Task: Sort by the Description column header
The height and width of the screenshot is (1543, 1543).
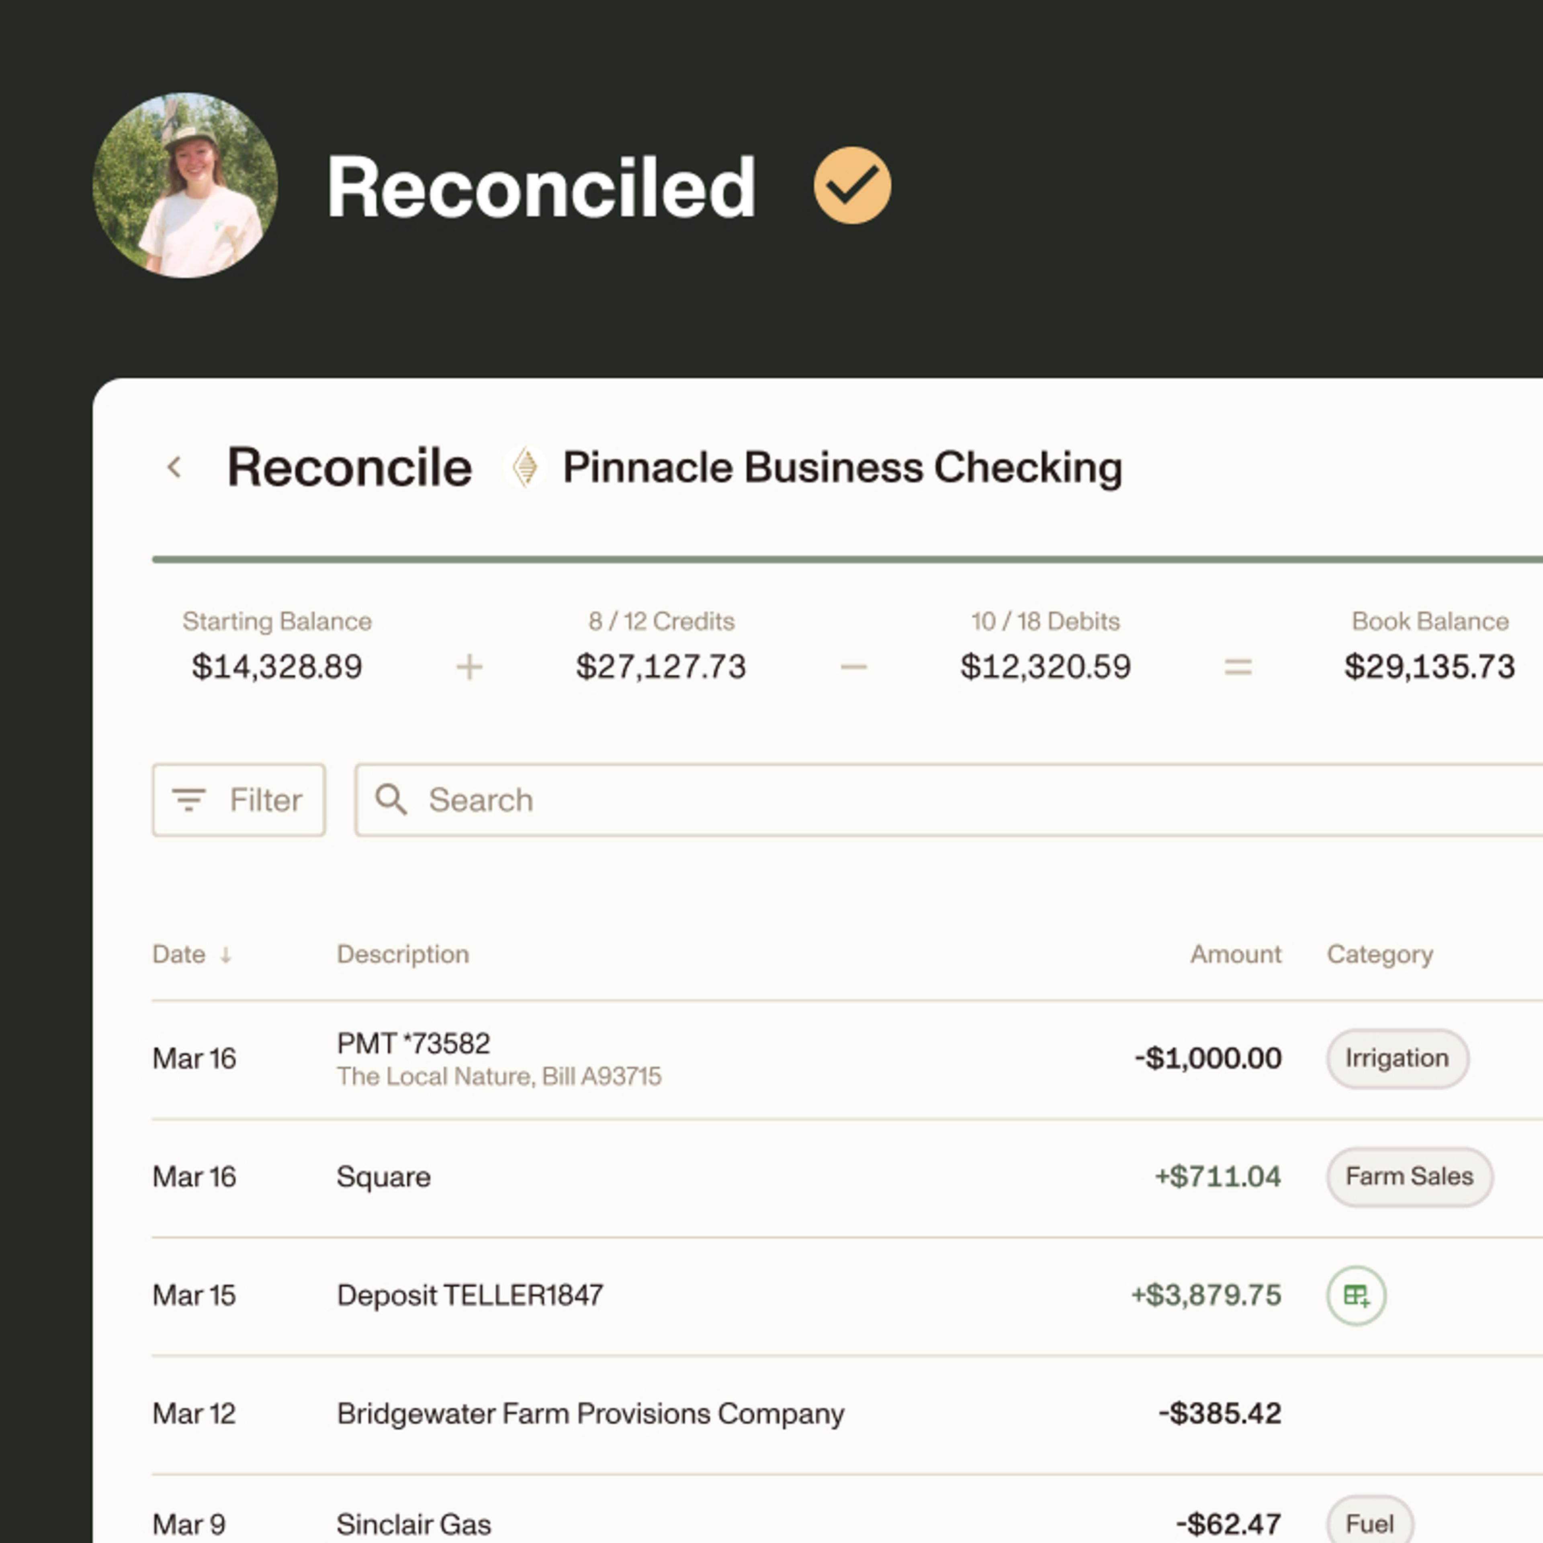Action: tap(403, 954)
